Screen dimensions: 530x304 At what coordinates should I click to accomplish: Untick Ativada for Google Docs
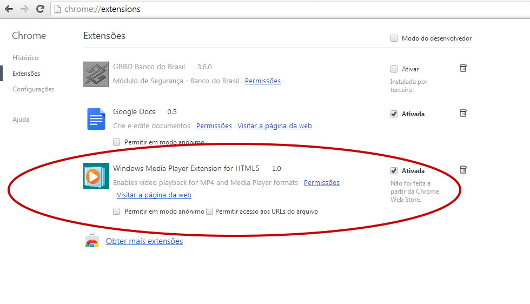pyautogui.click(x=394, y=114)
